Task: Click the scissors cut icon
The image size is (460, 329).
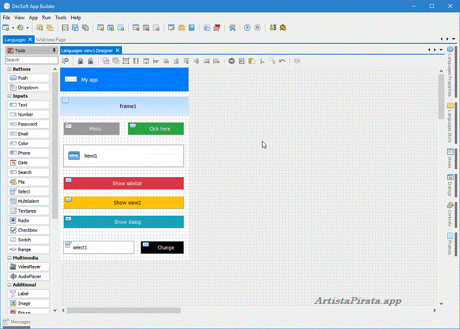Action: pyautogui.click(x=262, y=61)
